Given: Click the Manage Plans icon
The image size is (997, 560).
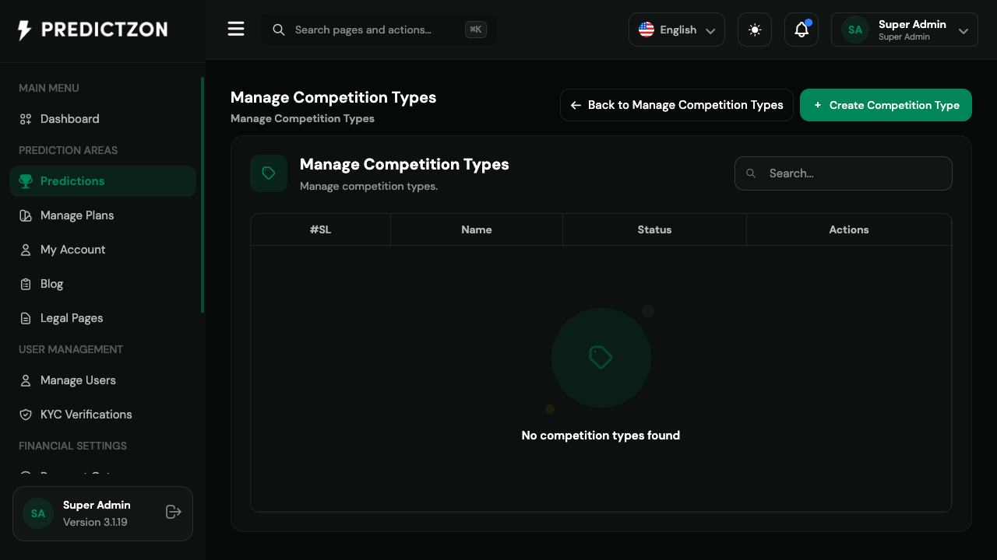Looking at the screenshot, I should [x=26, y=215].
